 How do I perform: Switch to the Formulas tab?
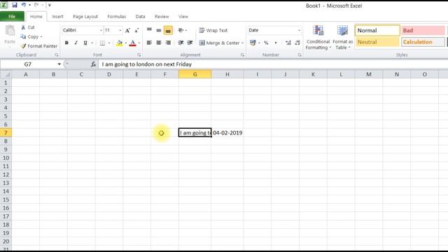click(x=117, y=17)
